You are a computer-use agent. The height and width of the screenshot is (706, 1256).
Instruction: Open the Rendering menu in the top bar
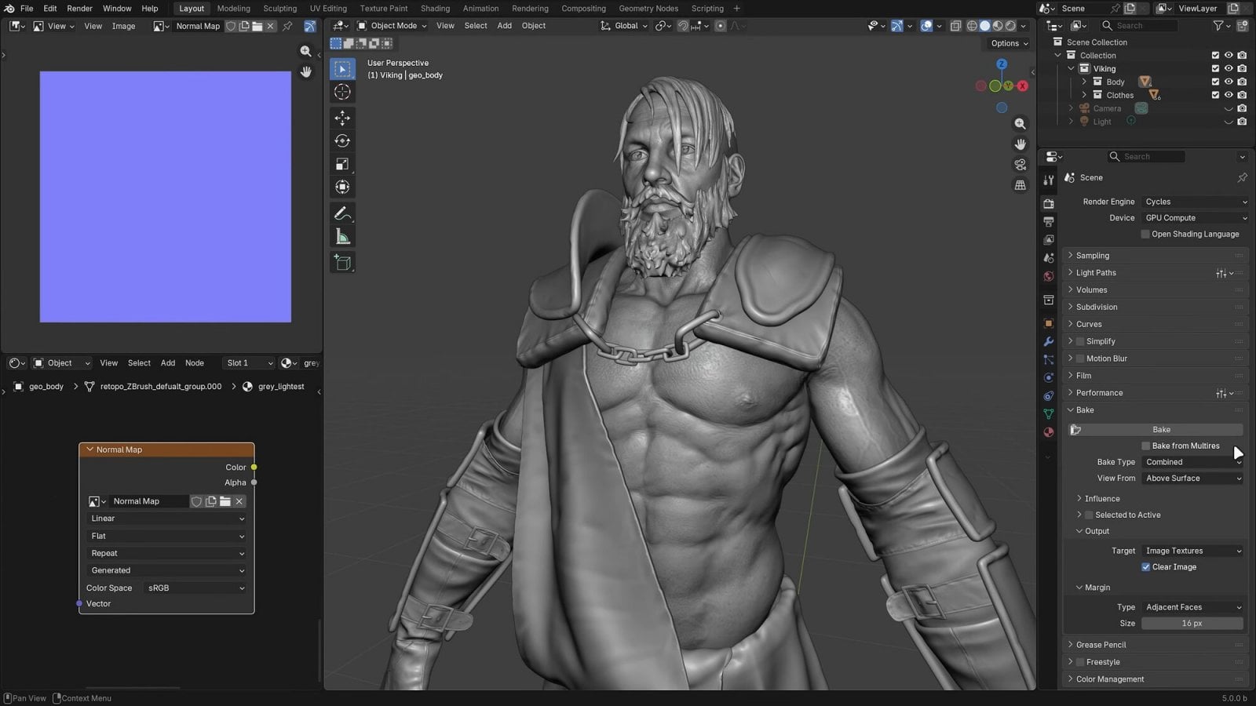[x=529, y=9]
